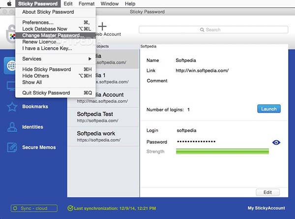Open the Bookmarks section
The width and height of the screenshot is (295, 219).
(x=35, y=107)
